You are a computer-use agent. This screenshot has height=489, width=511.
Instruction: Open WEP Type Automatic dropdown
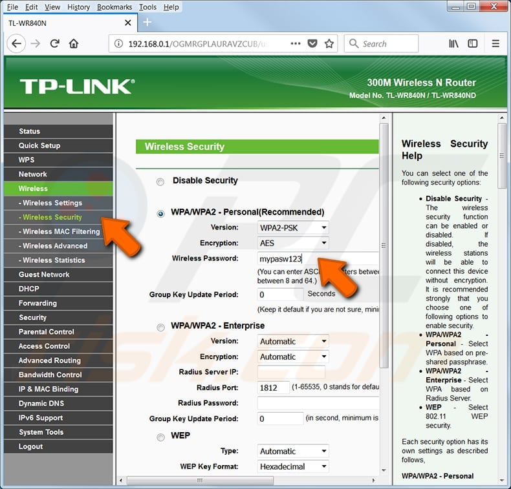point(292,451)
